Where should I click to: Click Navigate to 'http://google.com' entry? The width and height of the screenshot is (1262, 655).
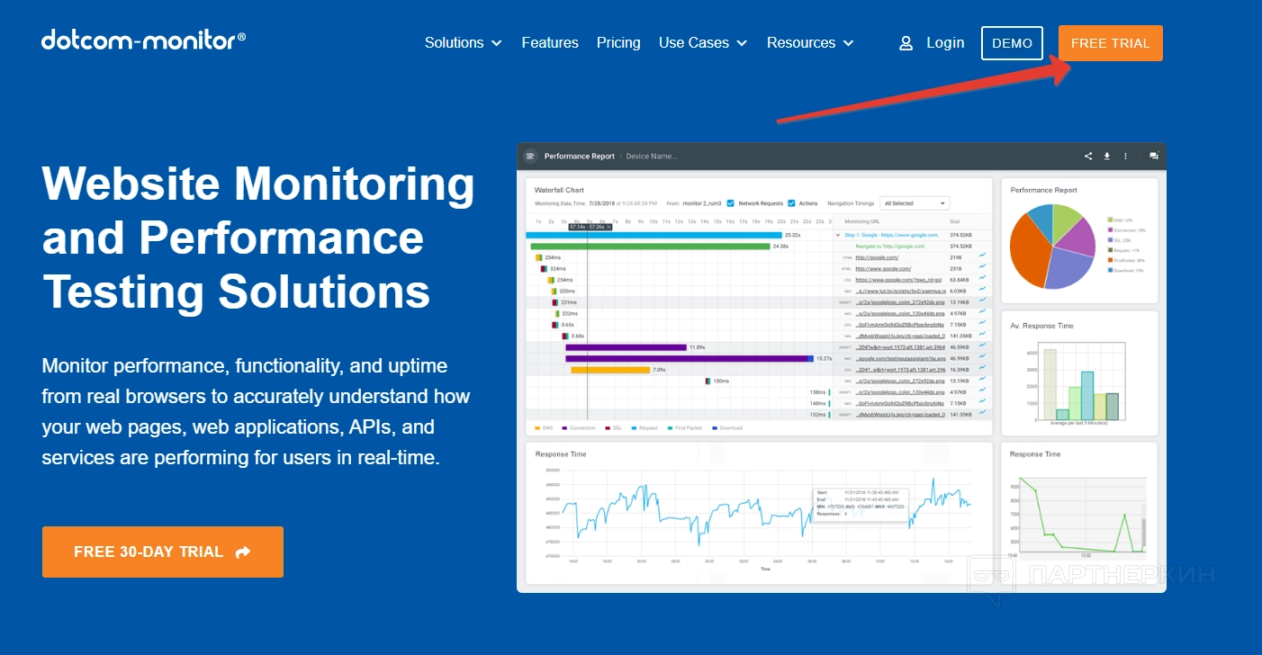tap(889, 246)
